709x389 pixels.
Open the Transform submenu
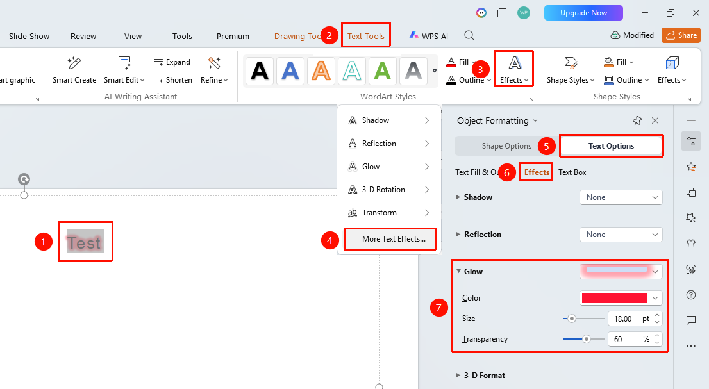coord(389,212)
